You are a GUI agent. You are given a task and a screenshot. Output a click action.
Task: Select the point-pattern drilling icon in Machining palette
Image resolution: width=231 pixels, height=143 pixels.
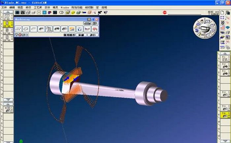(x=18, y=29)
